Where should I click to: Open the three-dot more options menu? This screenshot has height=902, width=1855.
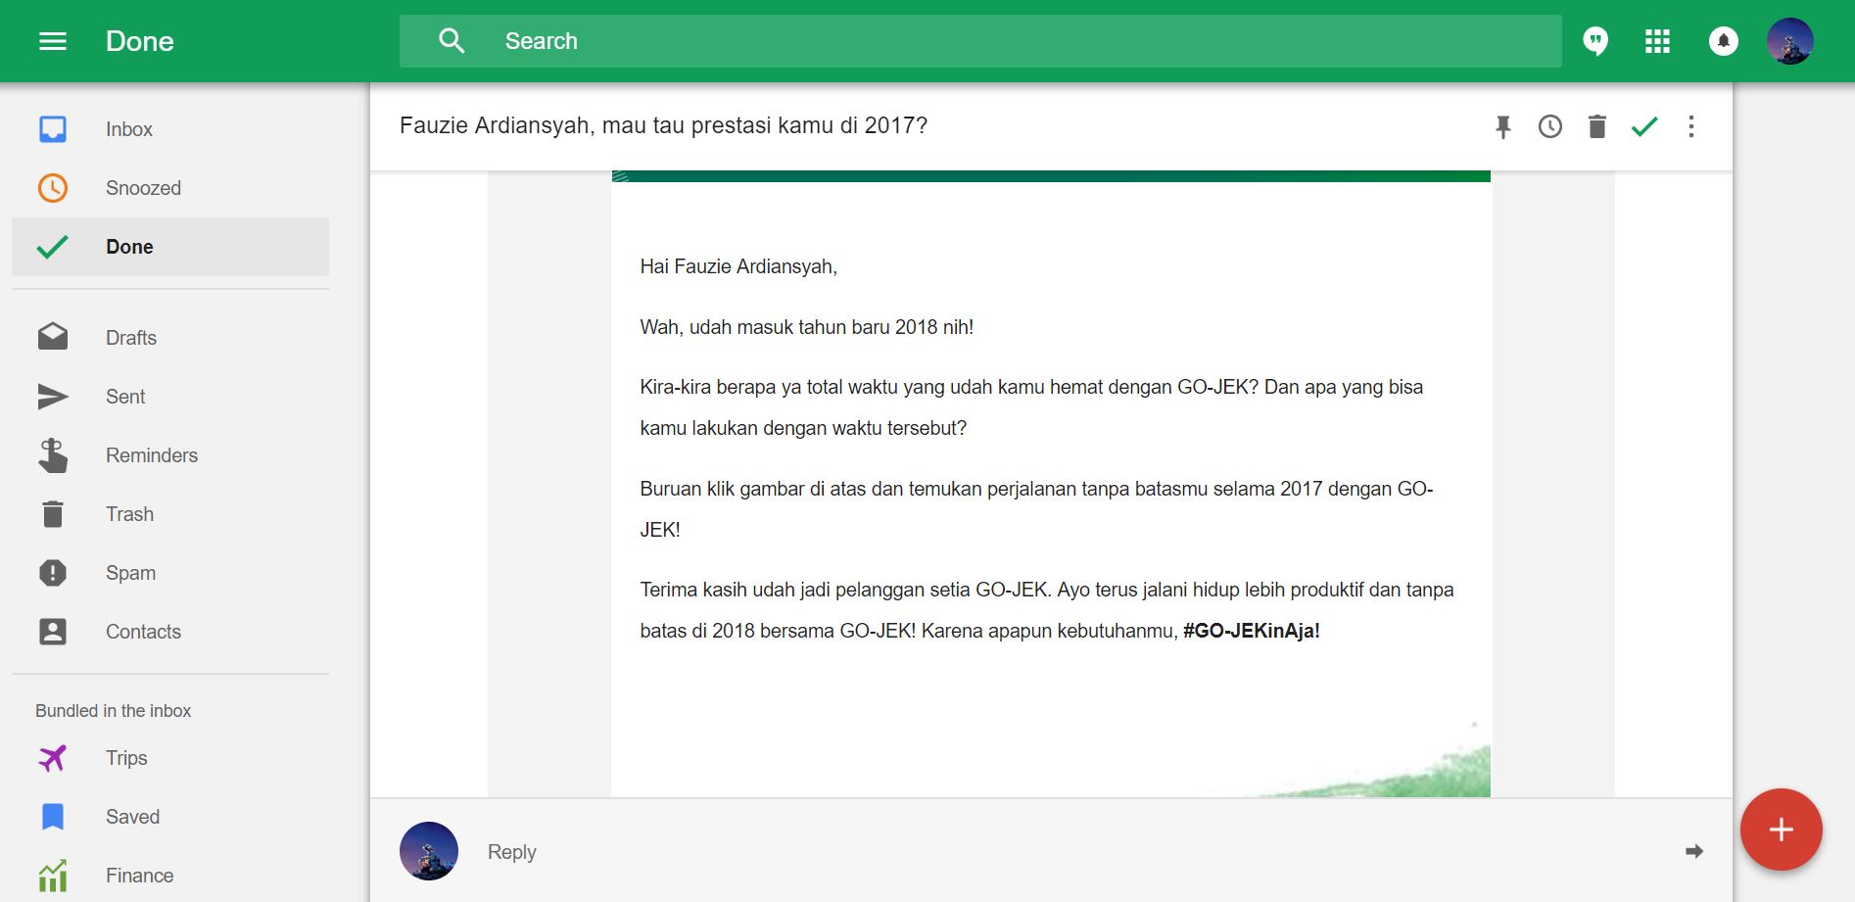1691,126
